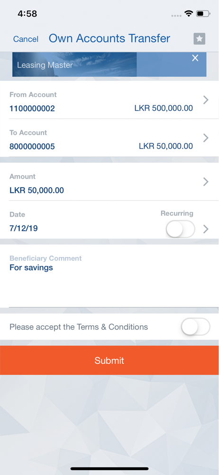
Task: Tap the LKR 50,000.00 amount value
Action: pos(36,190)
